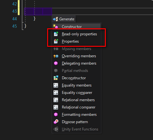Click the highlighted selection on line 43
This screenshot has height=140, width=153.
coord(38,11)
